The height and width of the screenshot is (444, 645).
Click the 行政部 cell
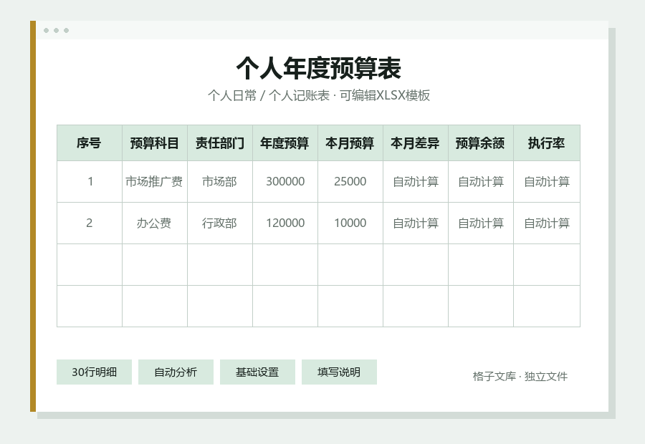[x=220, y=223]
